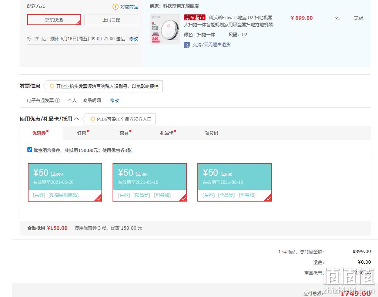This screenshot has height=297, width=378.
Task: Click the 现货 stock status text
Action: [x=358, y=18]
